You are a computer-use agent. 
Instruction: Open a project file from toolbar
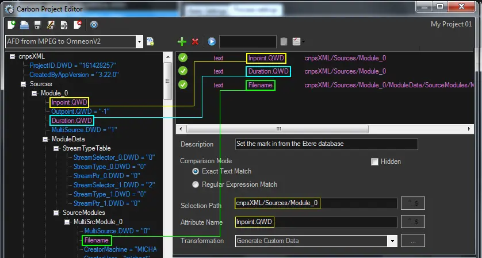[25, 25]
